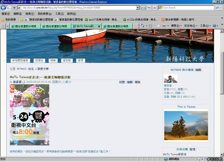Click the 我的最愛 favorites star button
The image size is (224, 162).
click(8, 20)
